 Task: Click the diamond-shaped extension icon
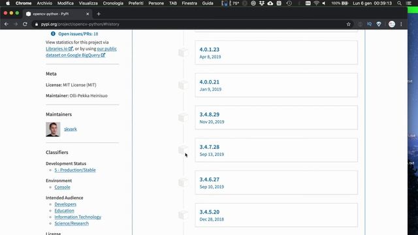pos(379,24)
